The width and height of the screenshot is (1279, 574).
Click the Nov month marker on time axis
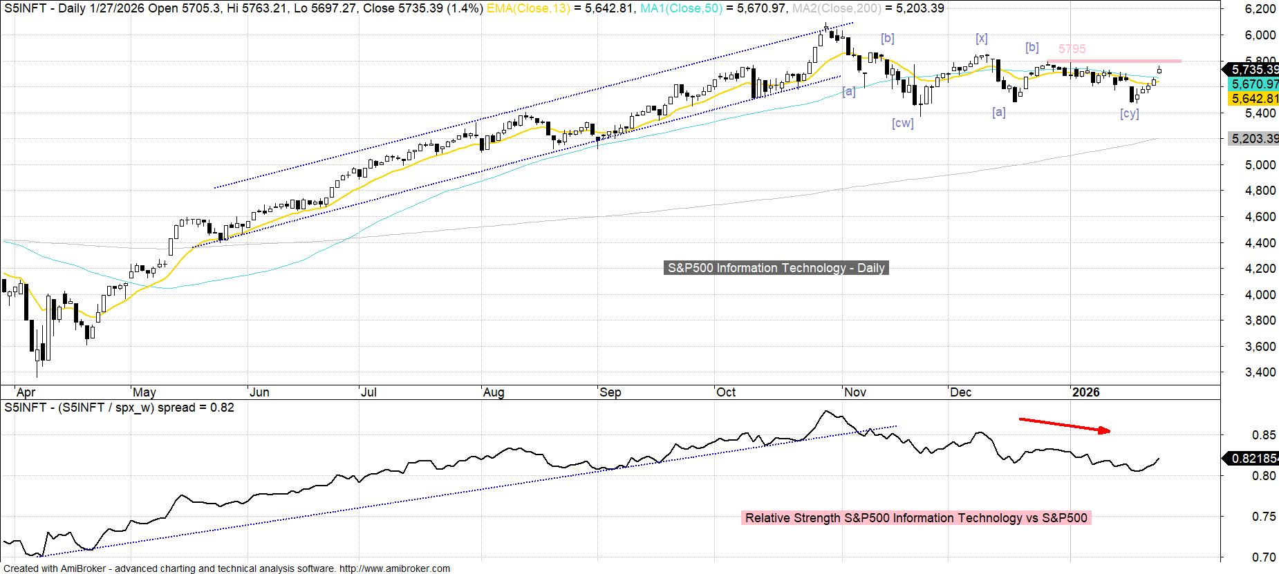click(855, 392)
